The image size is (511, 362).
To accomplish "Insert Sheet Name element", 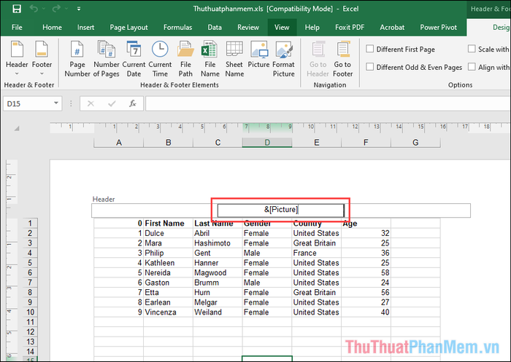I will pos(234,58).
